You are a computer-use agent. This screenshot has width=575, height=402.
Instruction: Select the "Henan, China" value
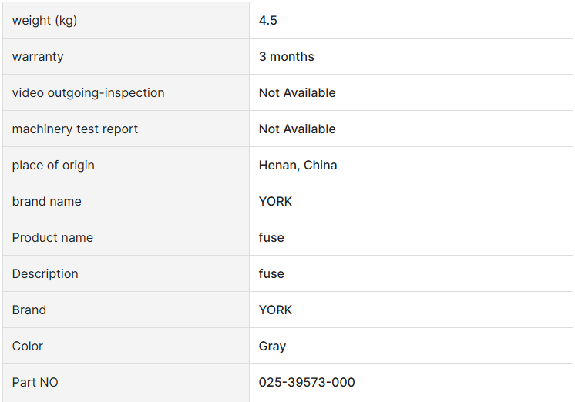[x=298, y=166]
